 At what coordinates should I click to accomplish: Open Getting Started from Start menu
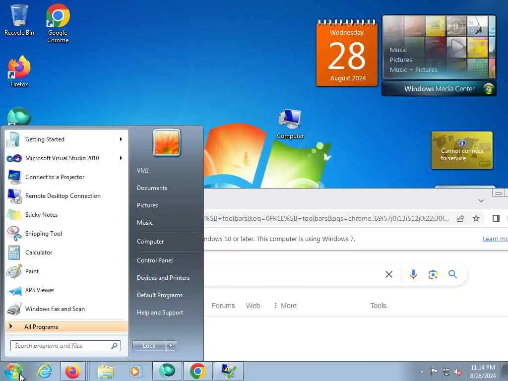[x=66, y=139]
